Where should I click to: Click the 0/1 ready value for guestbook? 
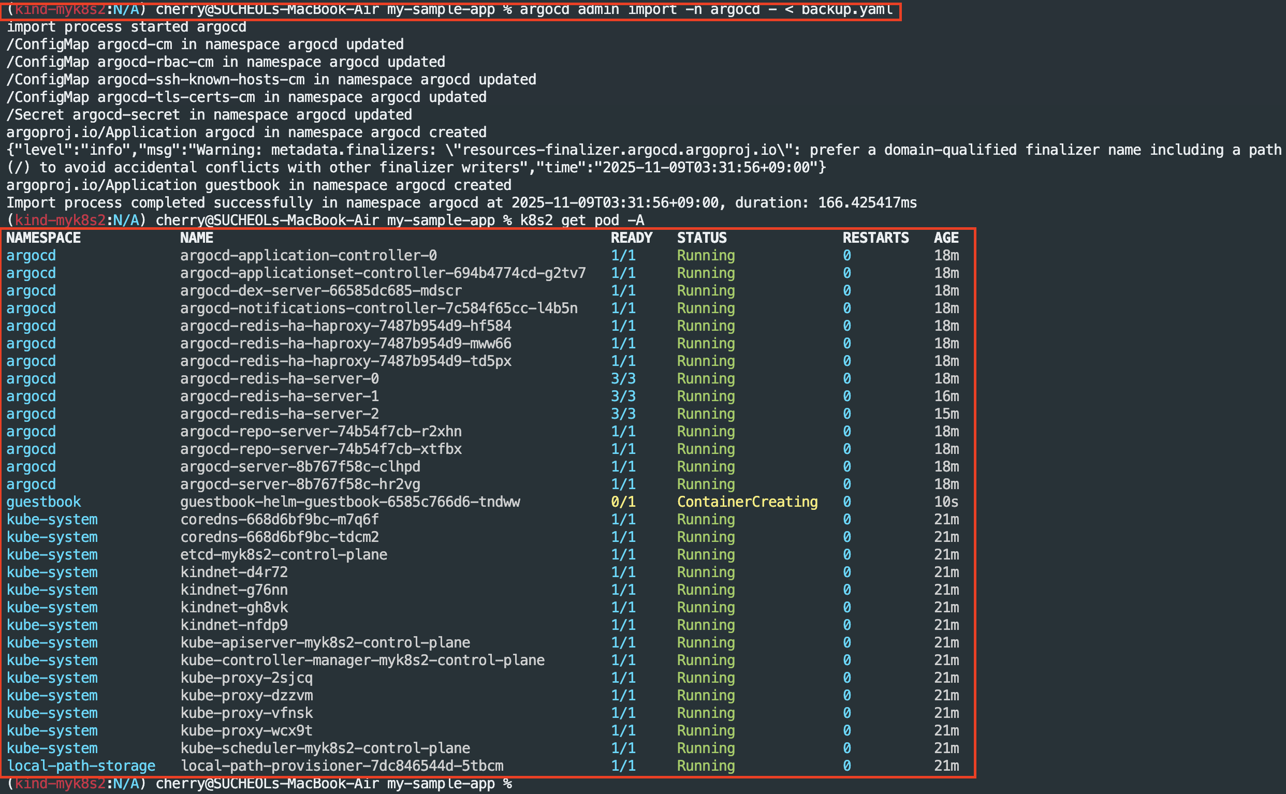coord(623,502)
